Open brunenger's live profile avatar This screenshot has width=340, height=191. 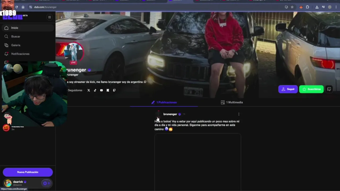[73, 52]
